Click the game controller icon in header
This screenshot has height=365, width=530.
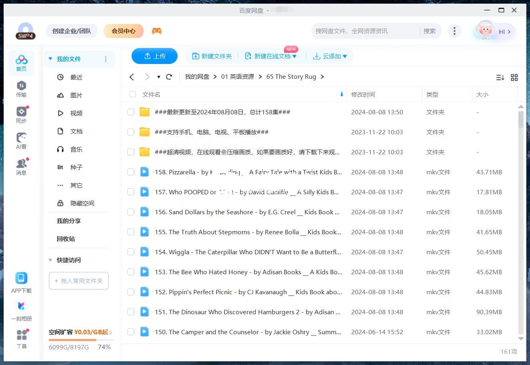(157, 31)
